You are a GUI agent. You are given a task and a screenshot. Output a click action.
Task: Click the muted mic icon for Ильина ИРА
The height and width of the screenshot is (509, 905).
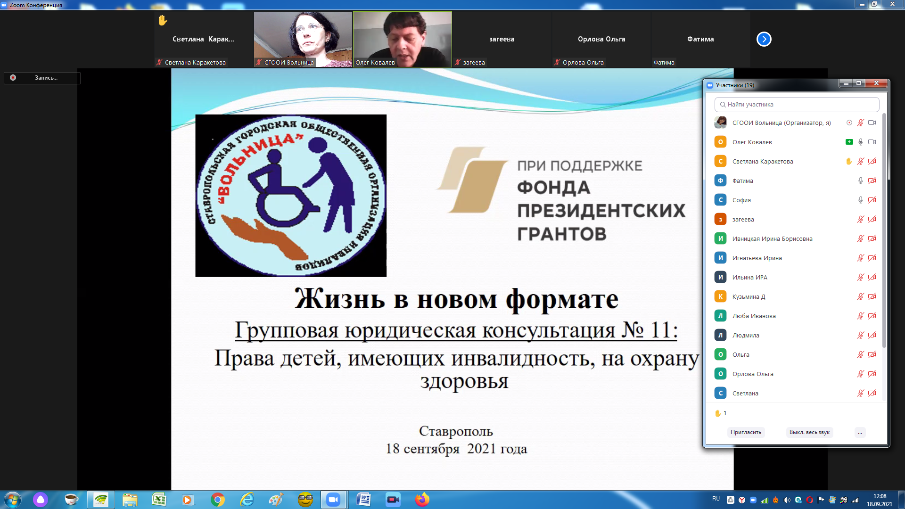[860, 277]
